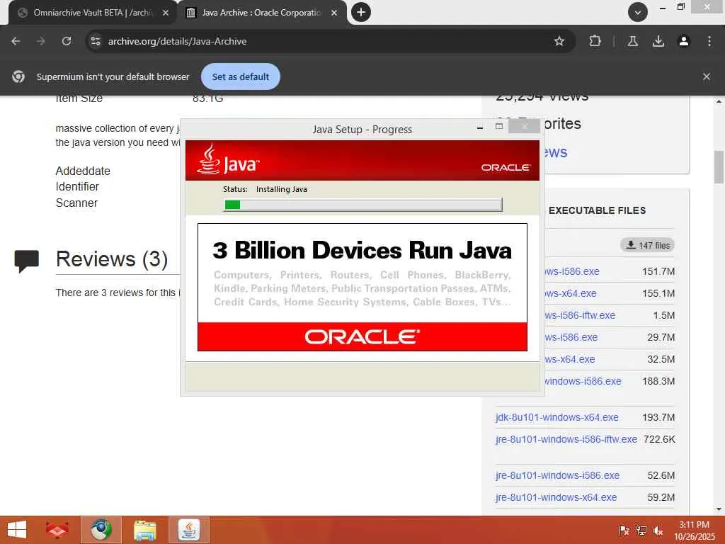The width and height of the screenshot is (725, 544).
Task: Open a new tab with plus button
Action: click(361, 12)
